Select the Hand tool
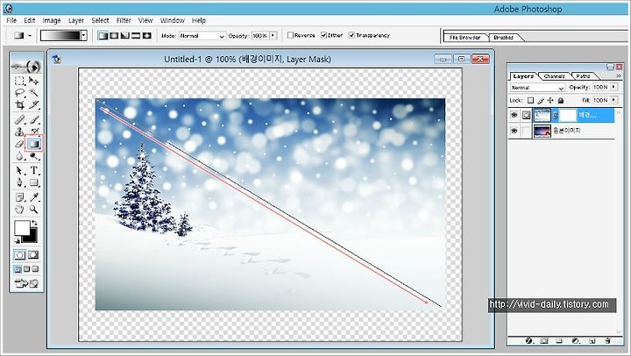 coord(19,210)
